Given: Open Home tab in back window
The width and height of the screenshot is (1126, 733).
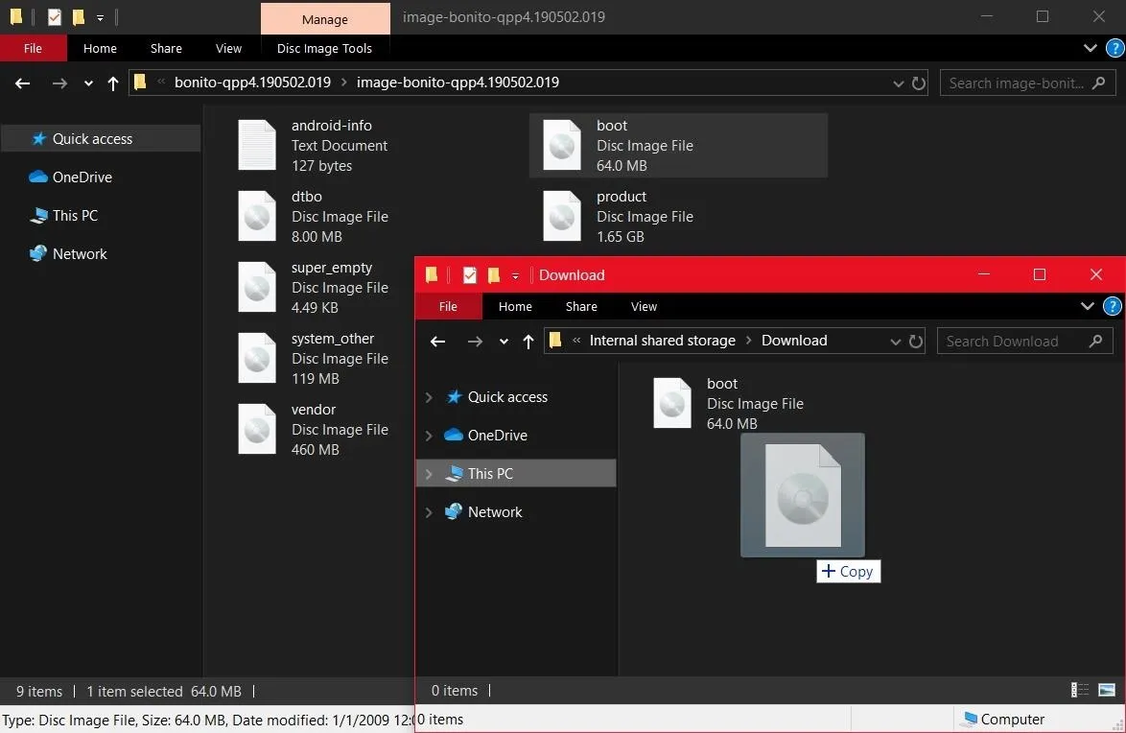Looking at the screenshot, I should point(100,48).
